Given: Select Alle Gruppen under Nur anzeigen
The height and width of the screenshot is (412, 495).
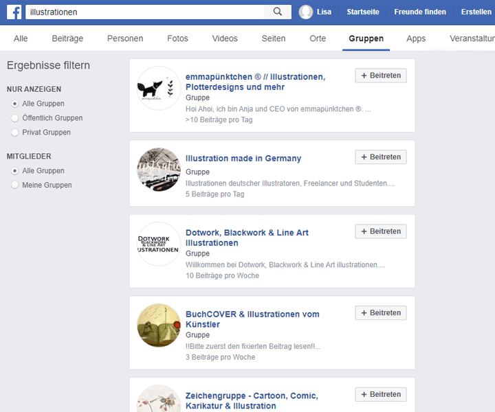Looking at the screenshot, I should pos(15,104).
